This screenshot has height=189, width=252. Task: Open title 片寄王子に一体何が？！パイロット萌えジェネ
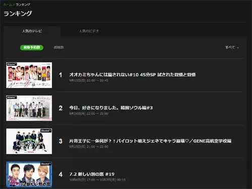(150, 141)
